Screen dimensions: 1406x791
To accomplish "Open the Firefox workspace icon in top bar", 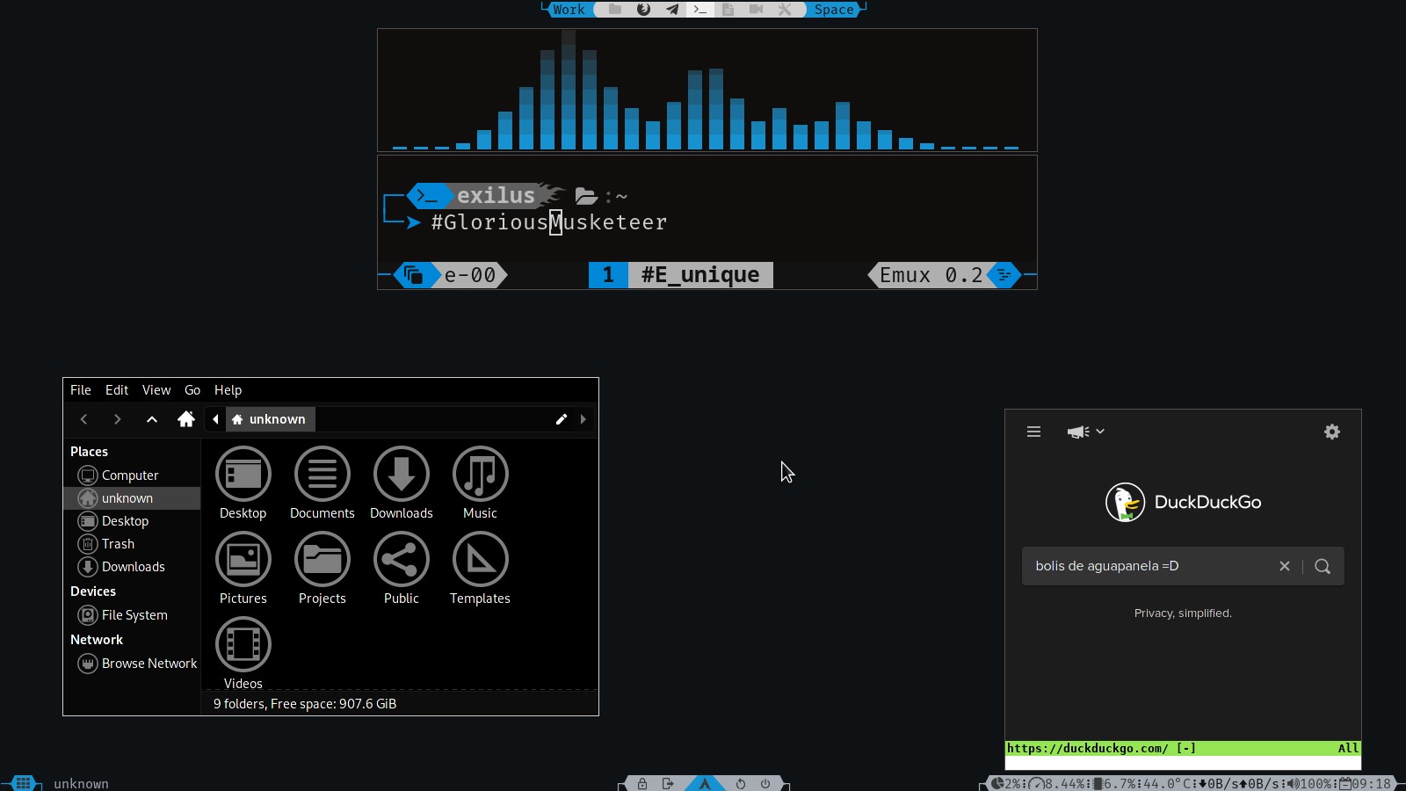I will tap(643, 10).
